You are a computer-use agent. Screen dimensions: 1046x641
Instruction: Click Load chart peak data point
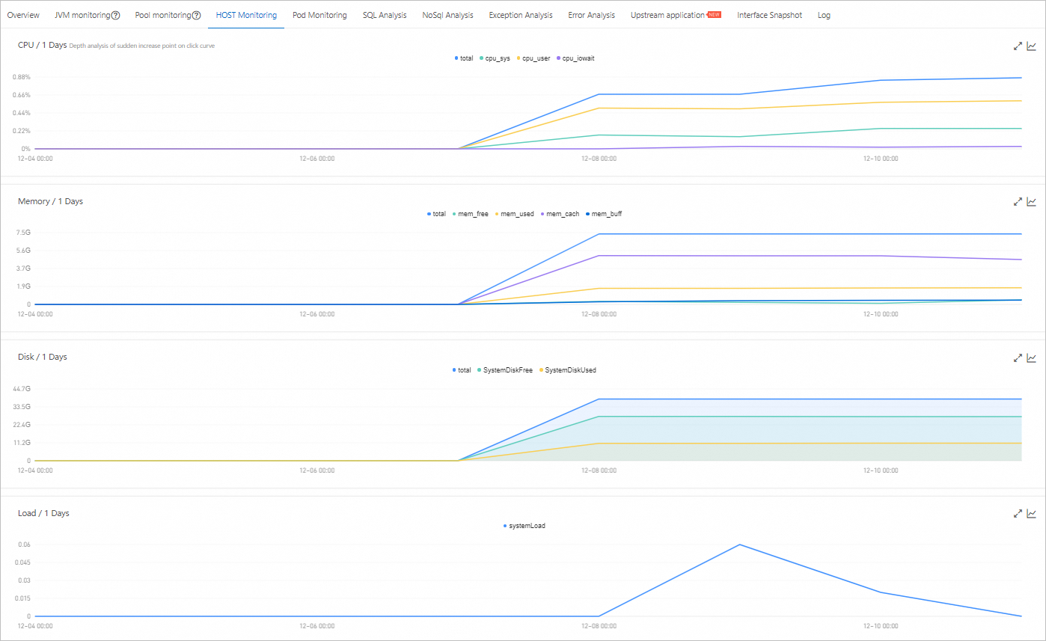(x=740, y=545)
